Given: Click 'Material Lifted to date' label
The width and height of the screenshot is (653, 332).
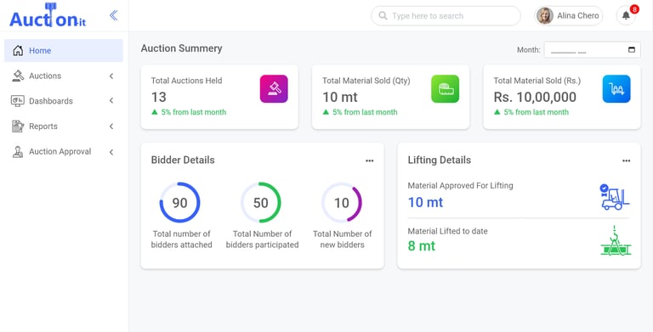Looking at the screenshot, I should point(448,231).
